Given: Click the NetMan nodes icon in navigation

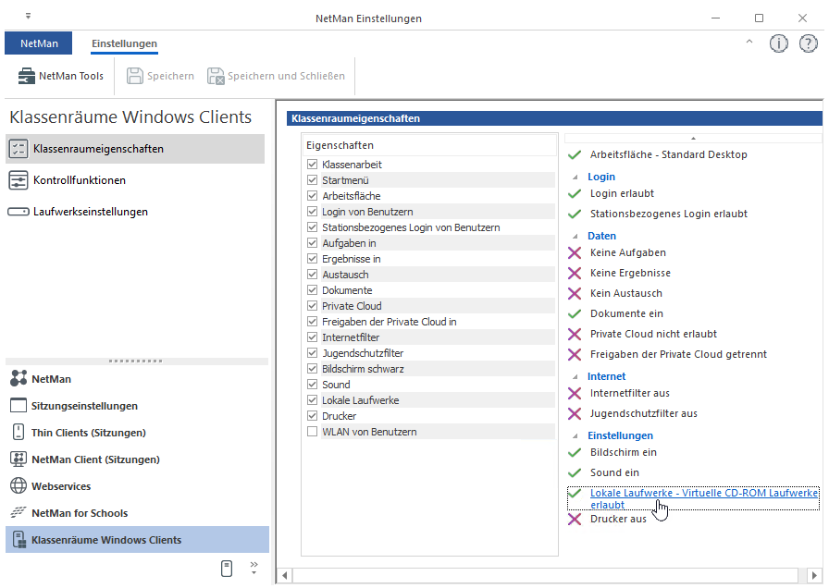Looking at the screenshot, I should pyautogui.click(x=19, y=378).
